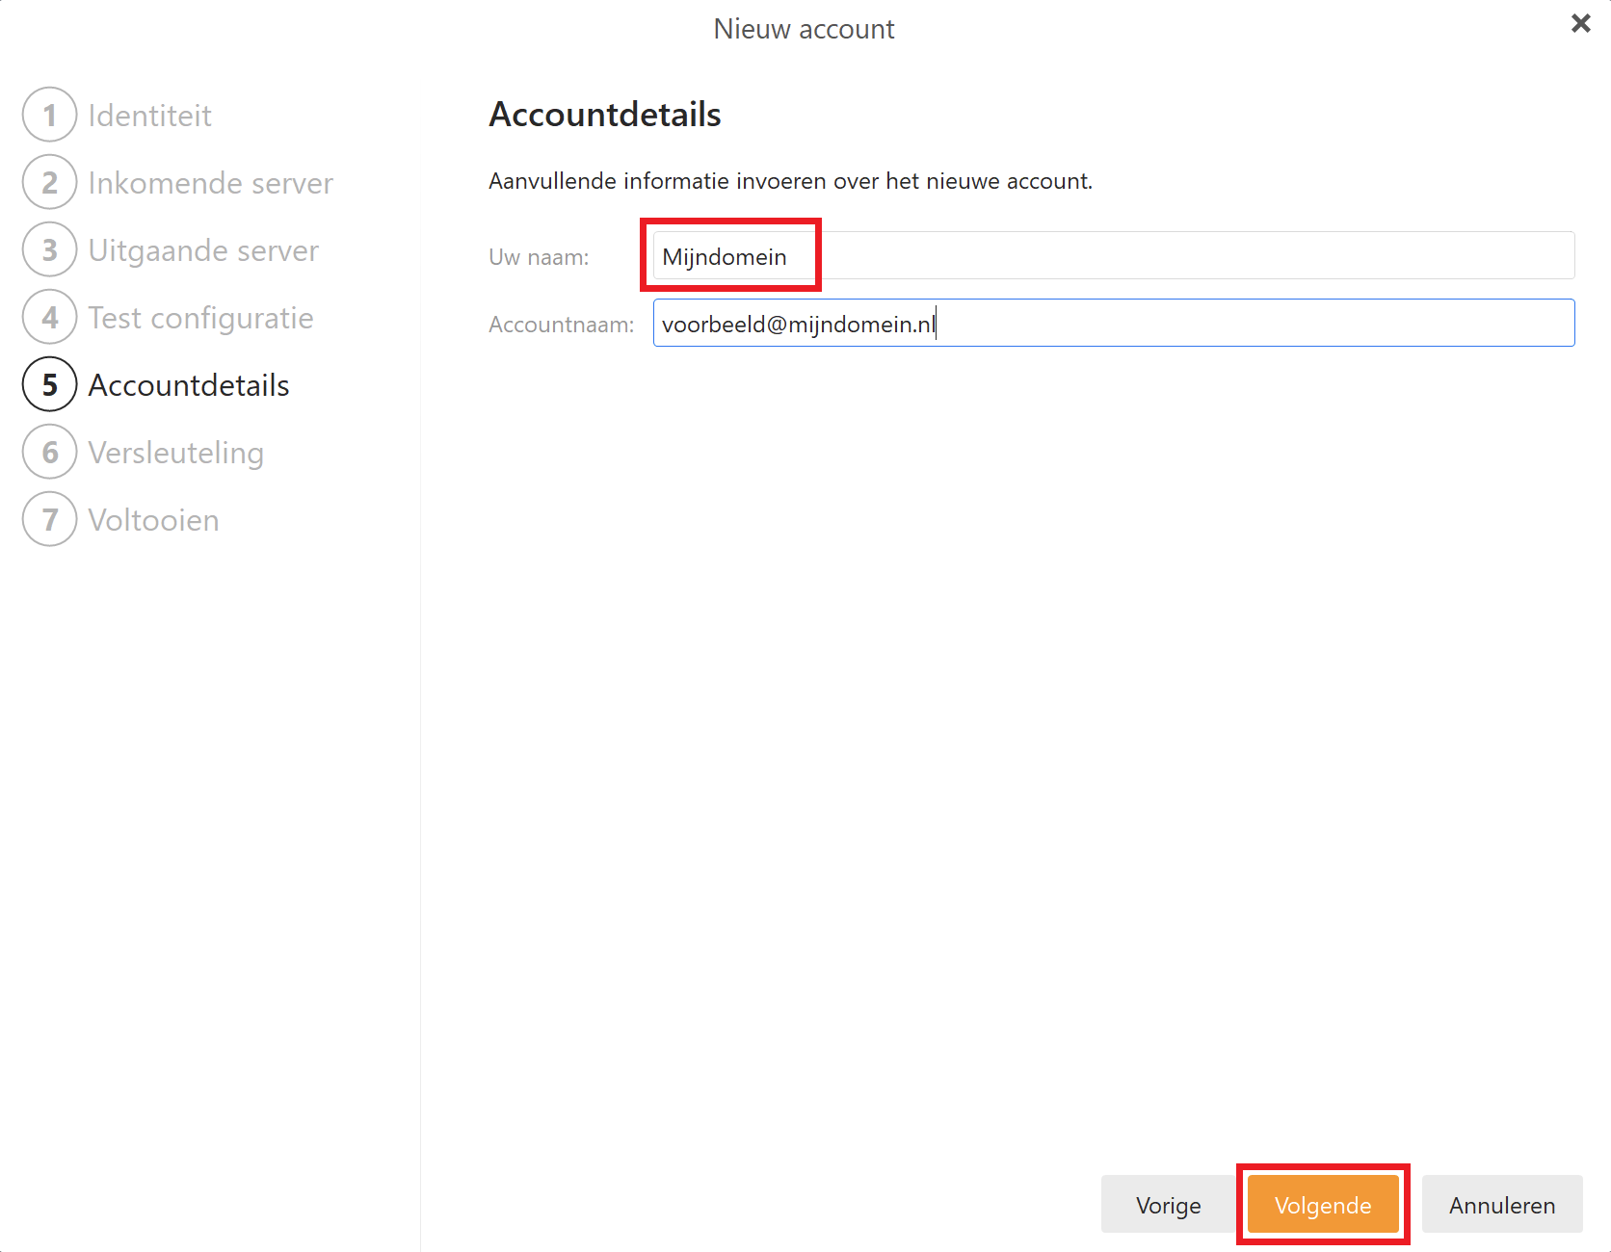The width and height of the screenshot is (1611, 1252).
Task: Click the Uw naam text field
Action: pos(1113,256)
